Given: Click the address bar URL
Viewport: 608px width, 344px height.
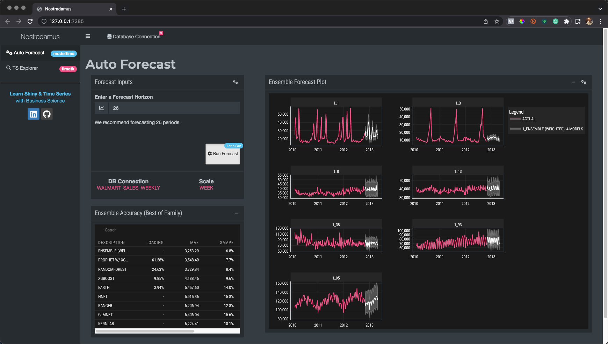Looking at the screenshot, I should pyautogui.click(x=66, y=21).
